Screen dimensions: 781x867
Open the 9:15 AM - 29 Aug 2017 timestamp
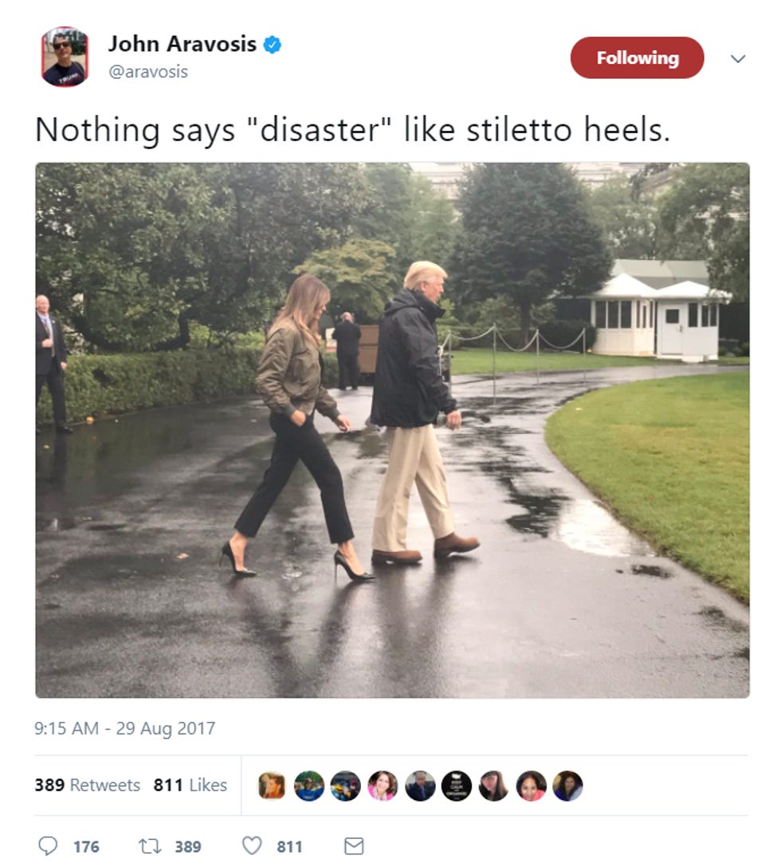tap(125, 728)
